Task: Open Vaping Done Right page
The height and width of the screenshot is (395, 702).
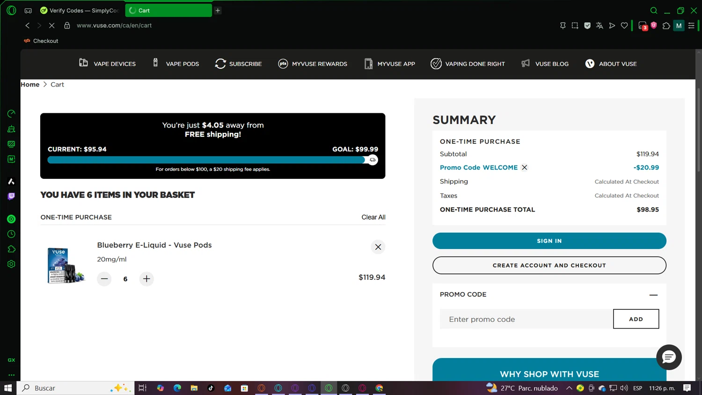Action: coord(468,64)
